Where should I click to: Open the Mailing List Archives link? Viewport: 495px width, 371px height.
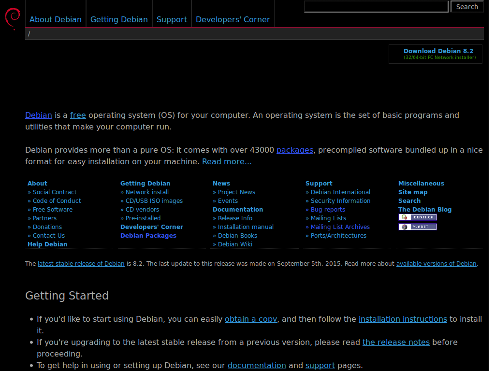click(x=340, y=227)
